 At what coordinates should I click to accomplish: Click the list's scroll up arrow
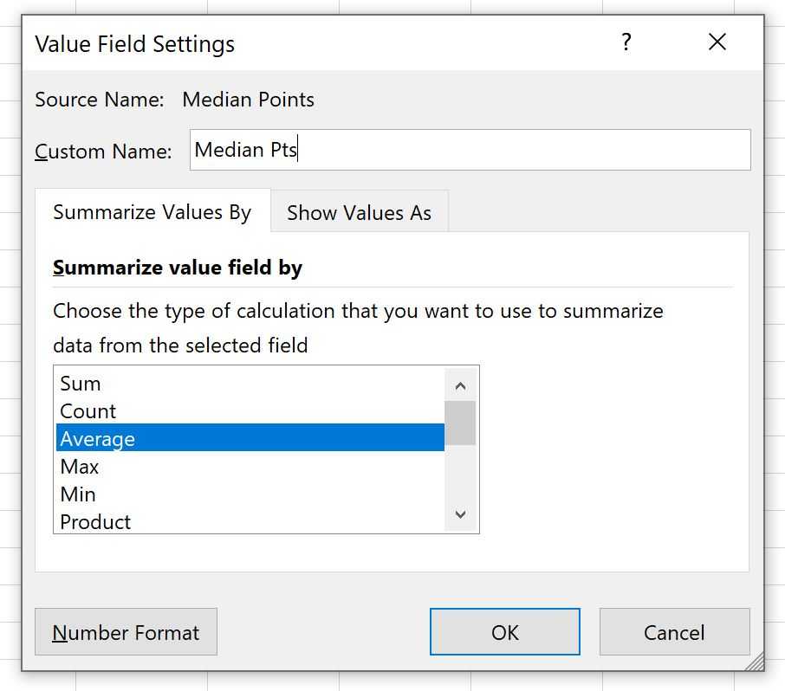coord(460,386)
